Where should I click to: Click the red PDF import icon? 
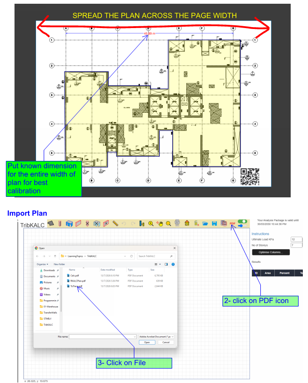pyautogui.click(x=233, y=224)
